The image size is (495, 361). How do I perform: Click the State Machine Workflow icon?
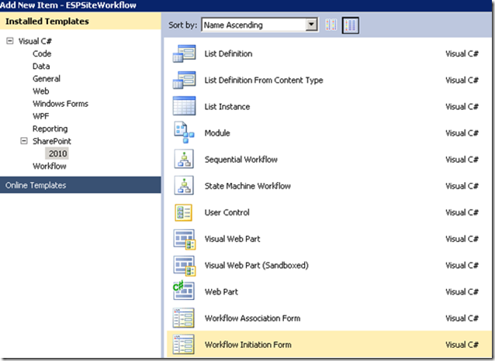pyautogui.click(x=184, y=186)
